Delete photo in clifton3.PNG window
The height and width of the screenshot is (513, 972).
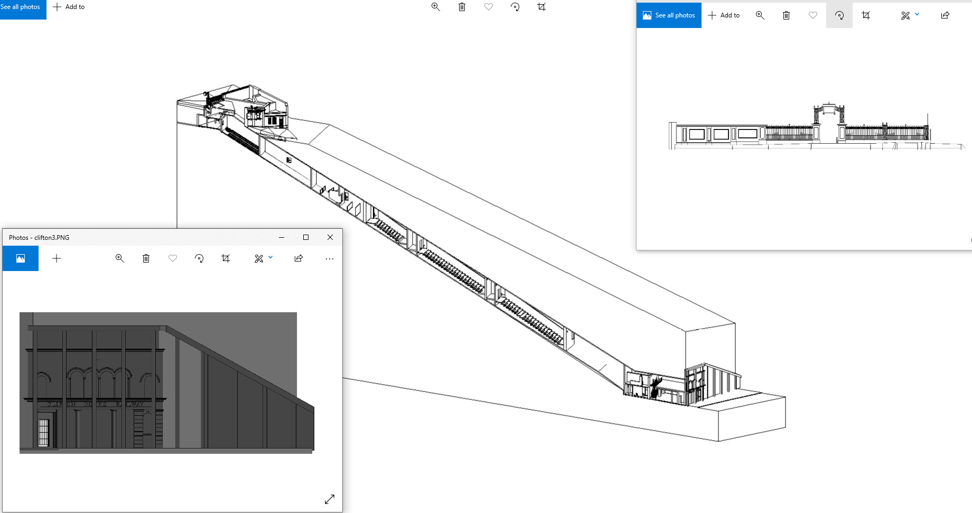pyautogui.click(x=146, y=258)
